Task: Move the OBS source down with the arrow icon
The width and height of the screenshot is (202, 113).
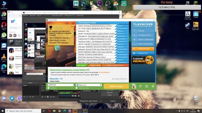Action: [54, 97]
